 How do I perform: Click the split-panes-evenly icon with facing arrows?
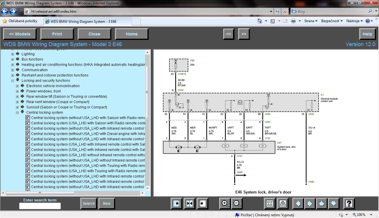189,204
